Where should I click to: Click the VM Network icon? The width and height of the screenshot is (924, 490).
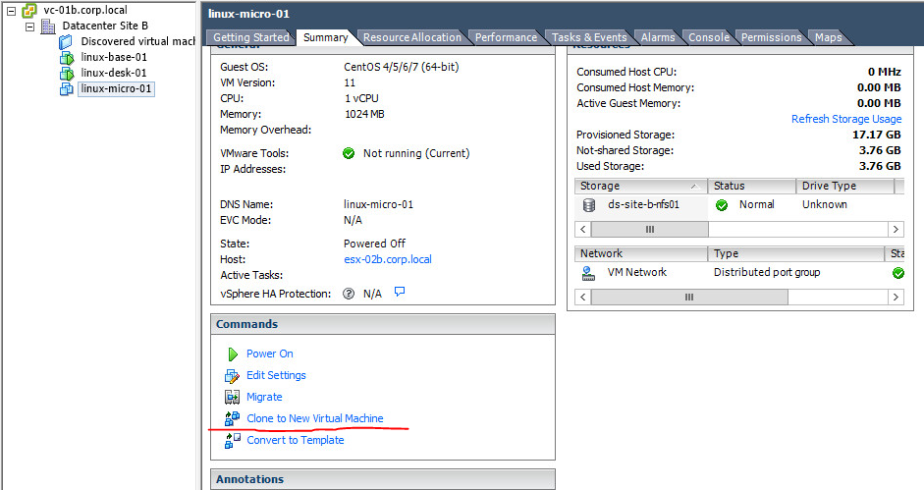click(588, 273)
